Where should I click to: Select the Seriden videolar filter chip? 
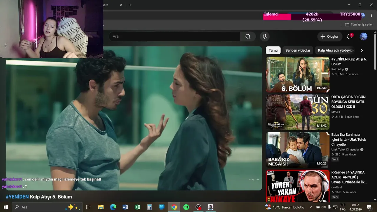click(x=298, y=50)
